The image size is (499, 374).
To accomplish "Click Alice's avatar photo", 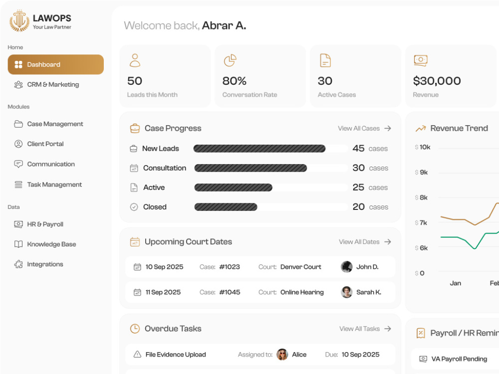I will tap(282, 354).
